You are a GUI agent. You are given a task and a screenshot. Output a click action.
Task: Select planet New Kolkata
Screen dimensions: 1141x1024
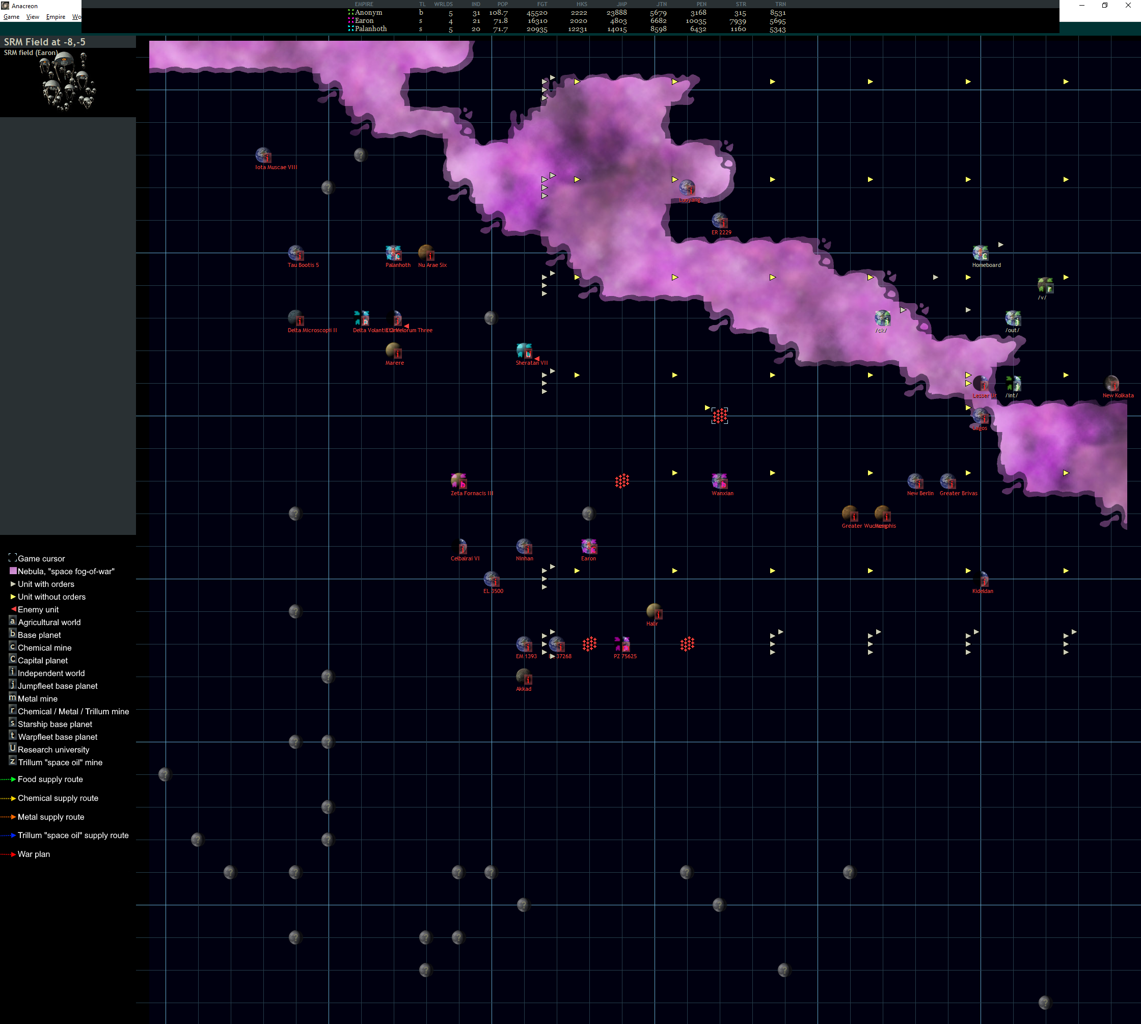(1112, 384)
